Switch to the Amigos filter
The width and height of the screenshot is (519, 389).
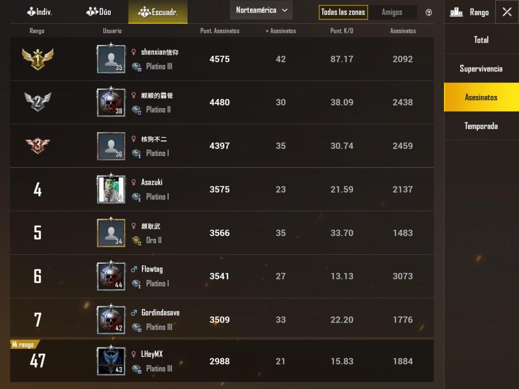(x=392, y=12)
